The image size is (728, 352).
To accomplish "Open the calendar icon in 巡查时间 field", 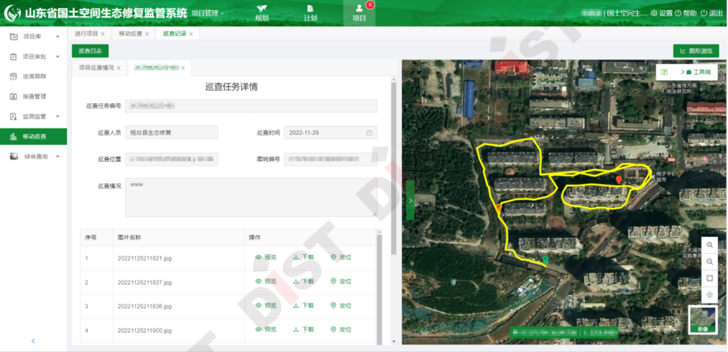I will pyautogui.click(x=369, y=133).
